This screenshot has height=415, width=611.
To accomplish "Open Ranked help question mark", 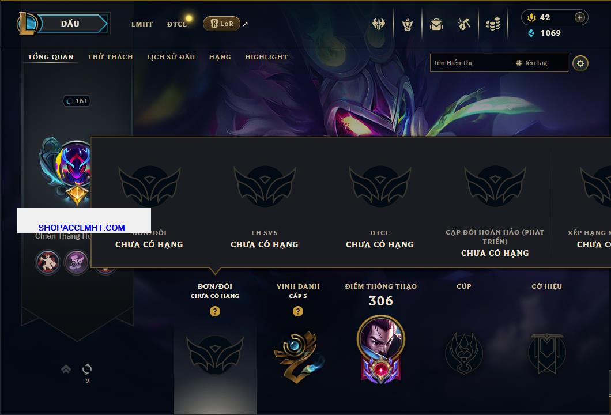I will pos(214,311).
